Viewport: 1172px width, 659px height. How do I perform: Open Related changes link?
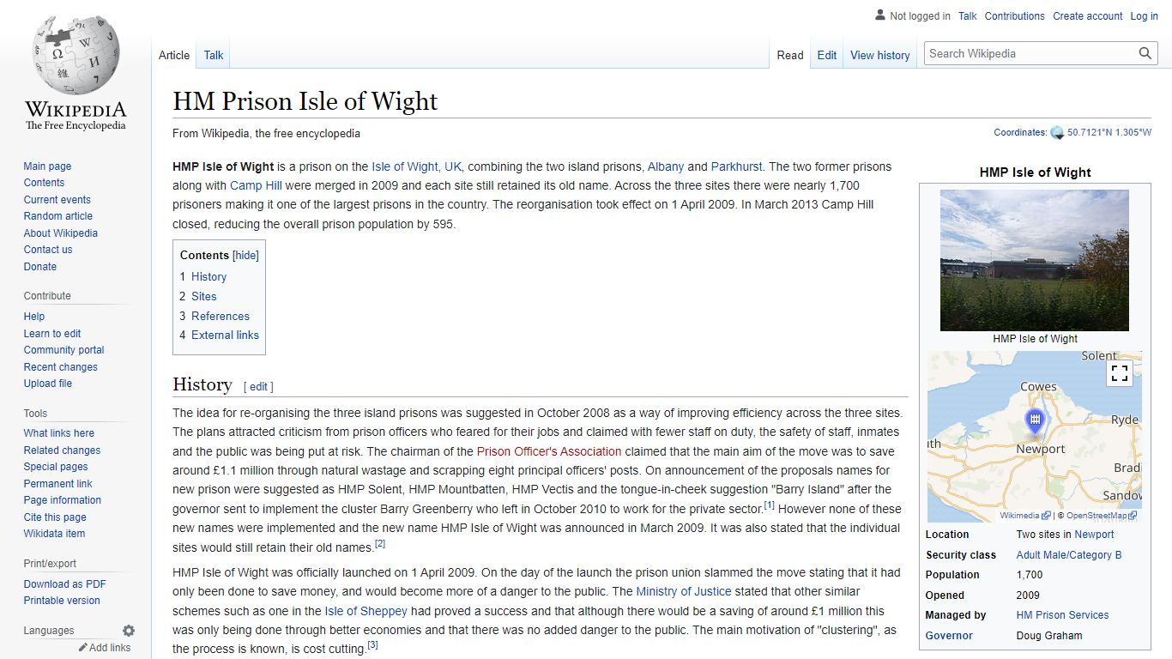pyautogui.click(x=62, y=450)
